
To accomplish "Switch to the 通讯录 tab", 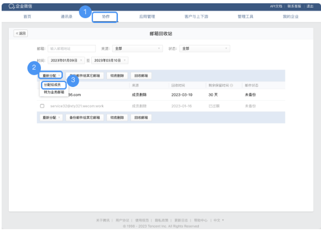I will point(67,16).
